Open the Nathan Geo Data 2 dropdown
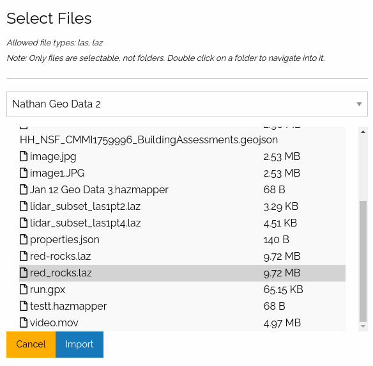This screenshot has width=373, height=366. point(187,104)
